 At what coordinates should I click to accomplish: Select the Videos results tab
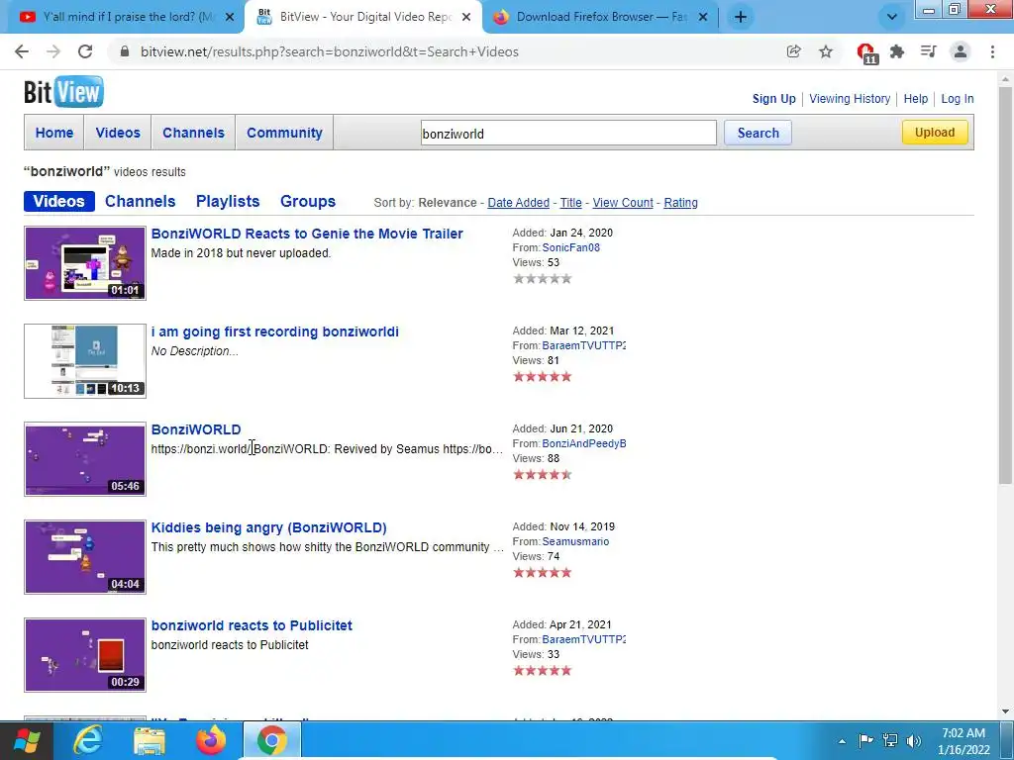58,201
